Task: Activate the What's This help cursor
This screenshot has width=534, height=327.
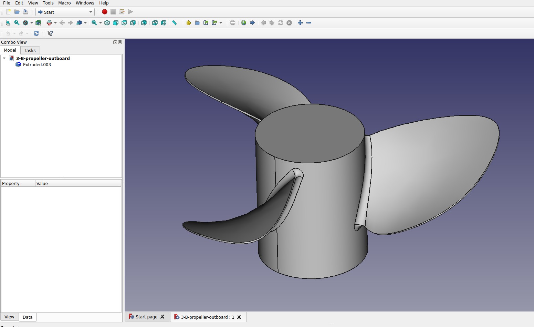Action: pos(50,33)
